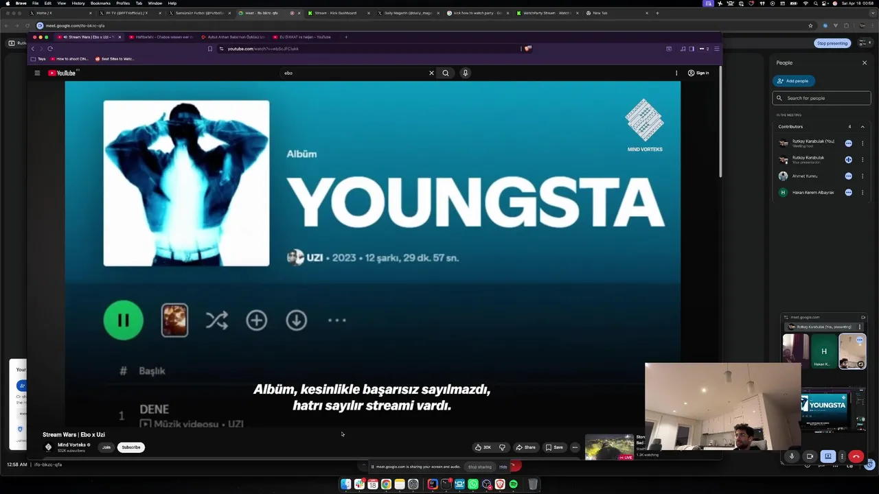Open the Brave Shields icon in address bar

527,49
